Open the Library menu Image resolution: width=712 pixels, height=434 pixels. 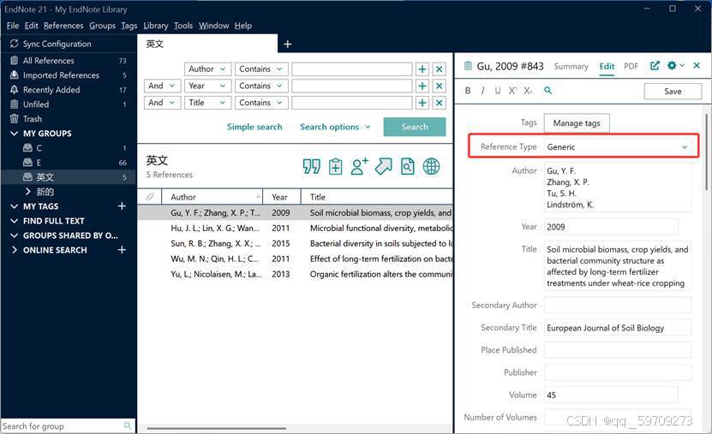[x=156, y=26]
